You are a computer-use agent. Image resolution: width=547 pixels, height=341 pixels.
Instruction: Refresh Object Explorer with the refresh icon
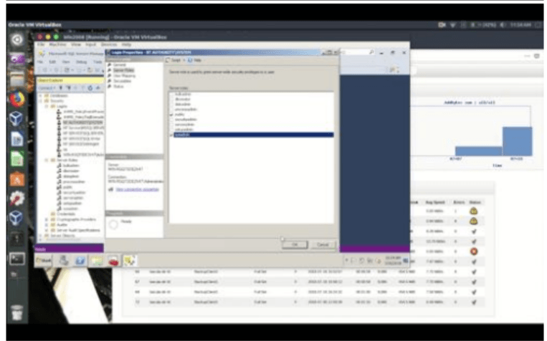[x=90, y=88]
